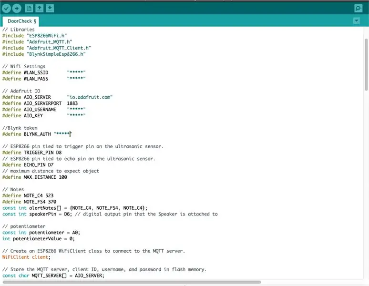
Task: Click the speakerPin = D6 declaration
Action: tap(37, 214)
